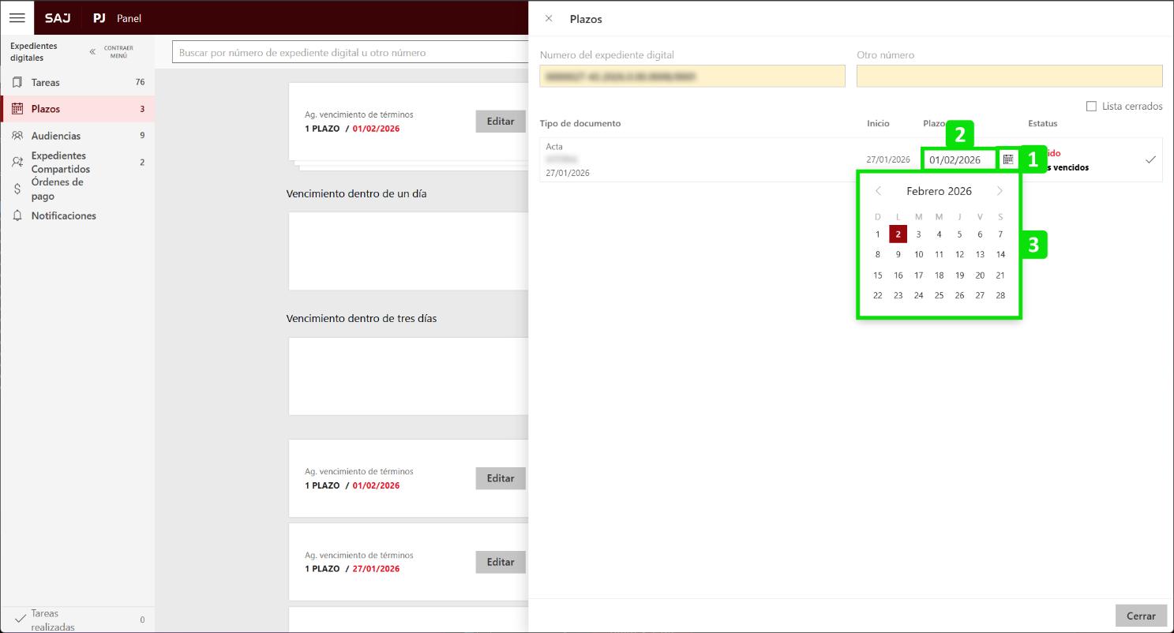1174x633 pixels.
Task: Click the Tareas bookmark icon in sidebar
Action: pos(17,82)
